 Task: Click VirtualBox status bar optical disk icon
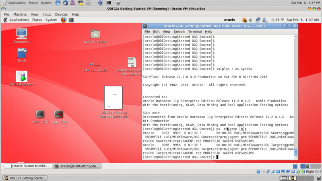pyautogui.click(x=263, y=172)
